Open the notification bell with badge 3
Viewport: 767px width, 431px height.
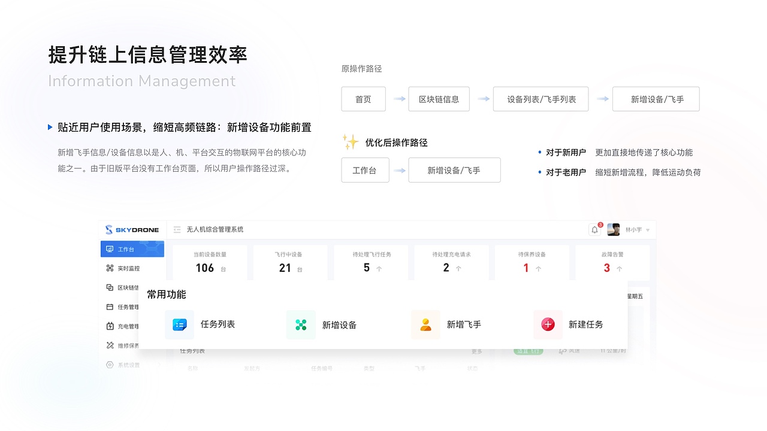click(594, 229)
